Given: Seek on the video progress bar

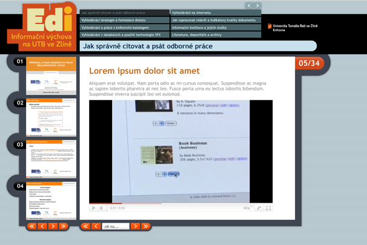Looking at the screenshot, I should (182, 203).
